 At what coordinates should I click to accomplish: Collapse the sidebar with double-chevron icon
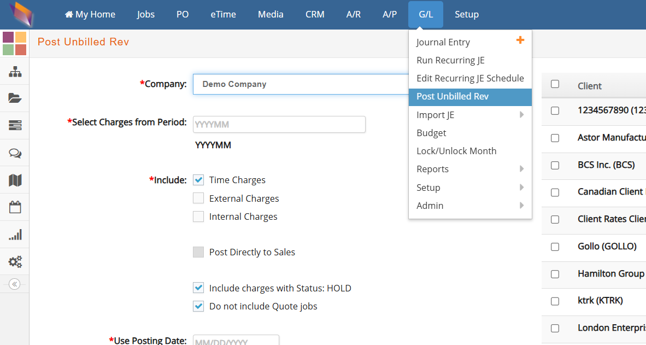[14, 284]
